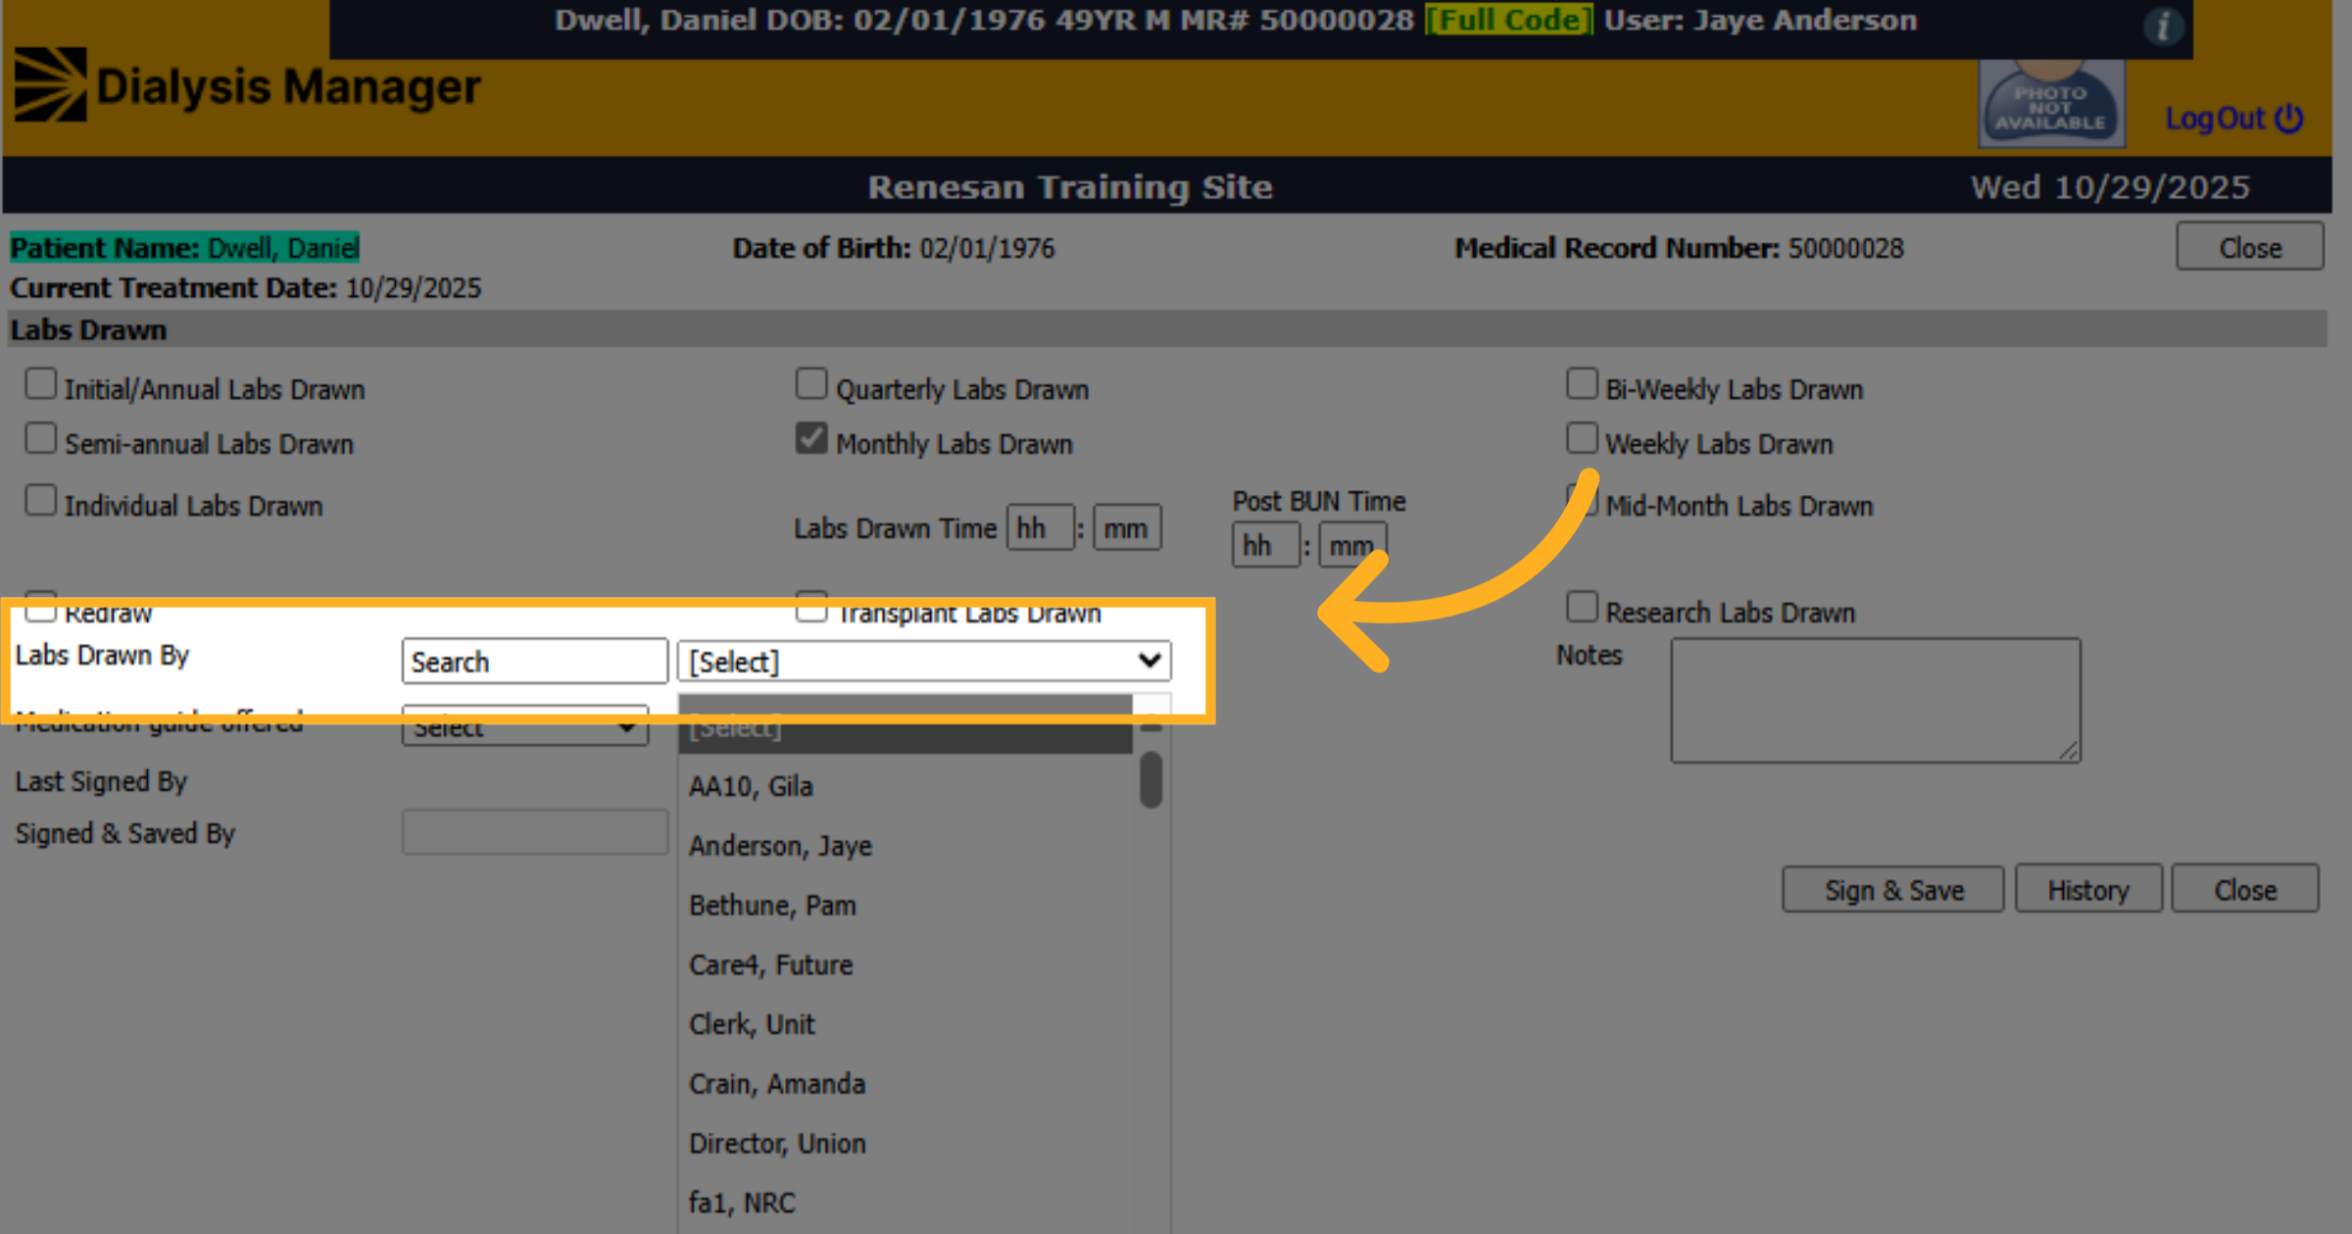Screen dimensions: 2352x1234
Task: Choose Director, Union in the dropdown list
Action: click(x=906, y=1144)
